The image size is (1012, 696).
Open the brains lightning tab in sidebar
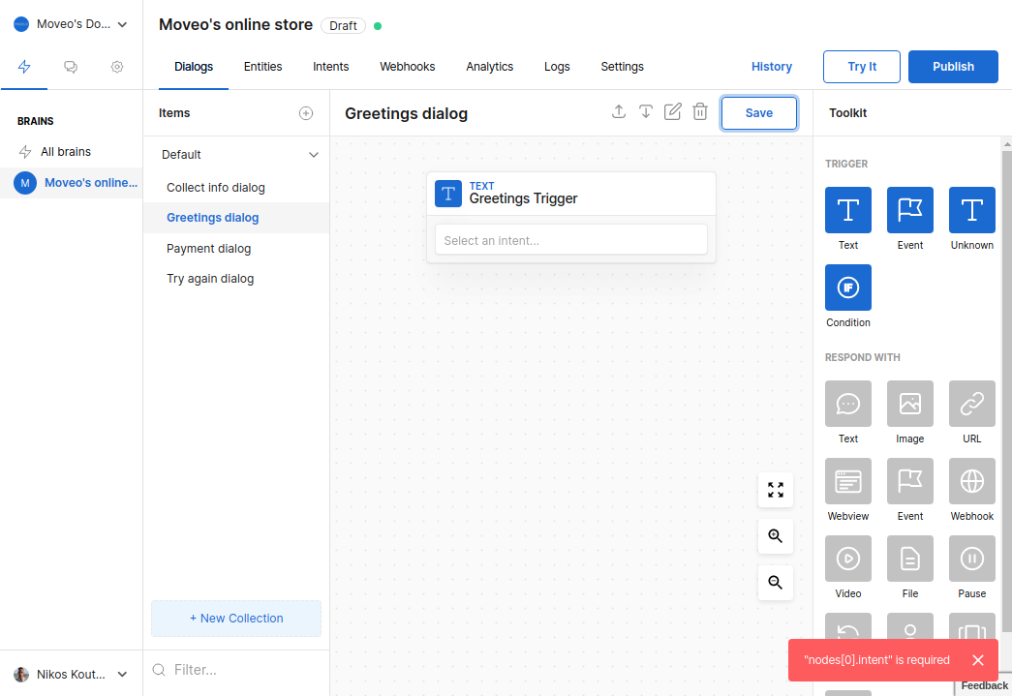click(x=24, y=67)
